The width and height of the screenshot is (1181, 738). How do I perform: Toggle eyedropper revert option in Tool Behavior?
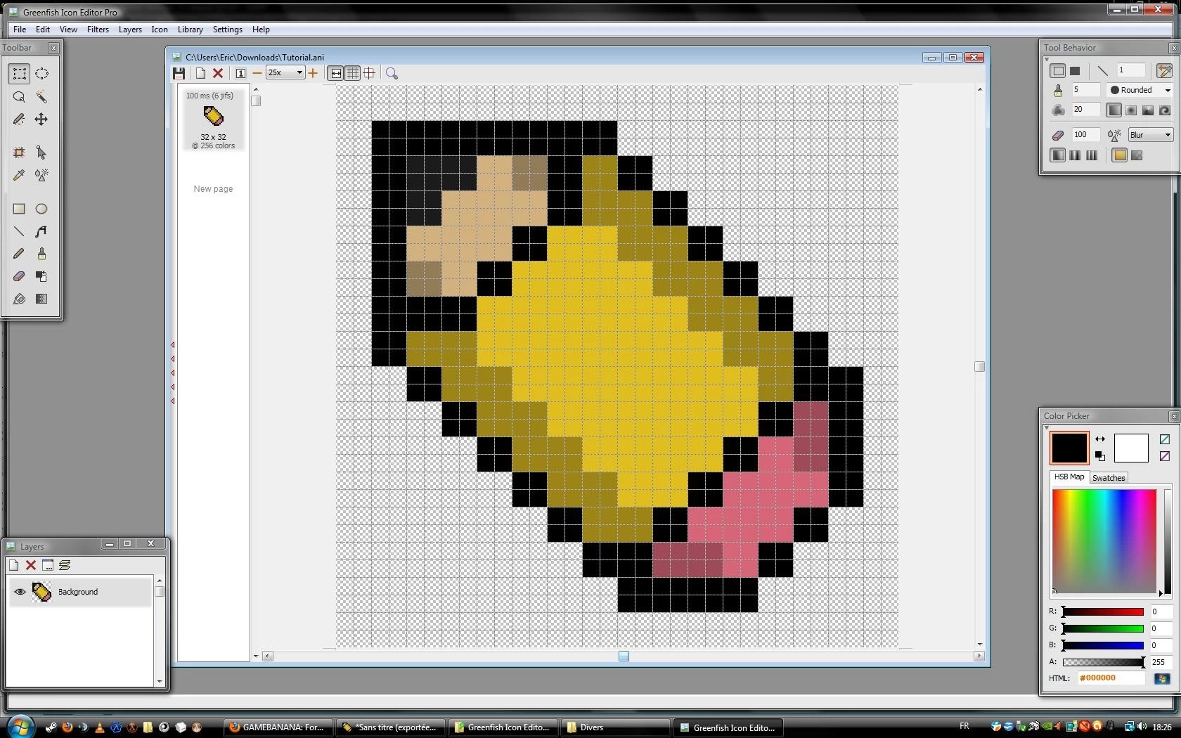tap(1164, 71)
